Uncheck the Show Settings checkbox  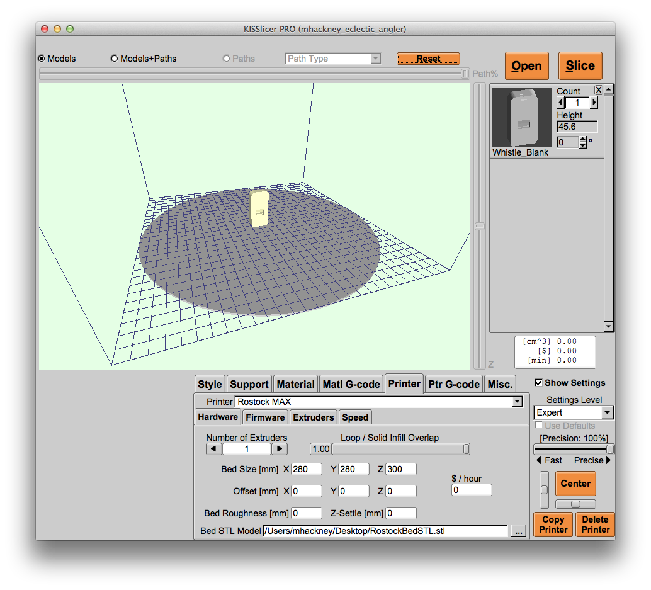[x=538, y=383]
